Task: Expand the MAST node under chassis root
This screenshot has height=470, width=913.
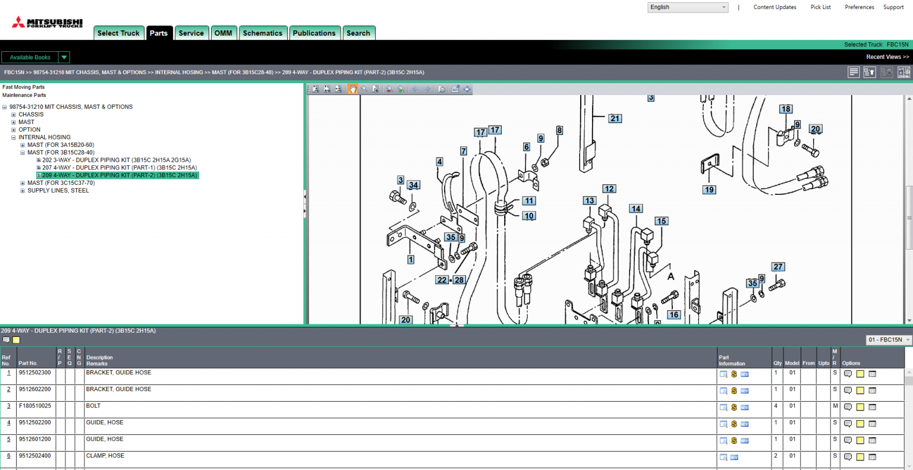Action: pyautogui.click(x=14, y=122)
